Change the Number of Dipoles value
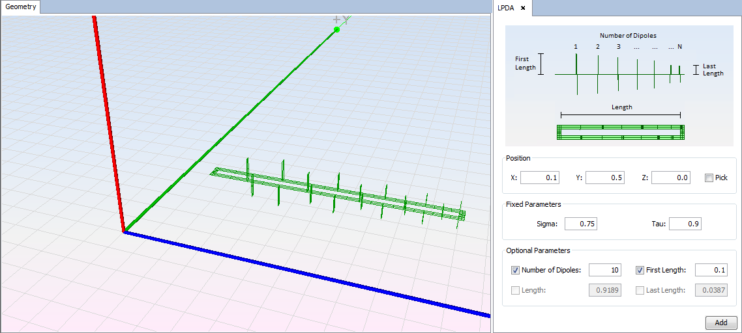Viewport: 742px width, 333px height. [604, 270]
